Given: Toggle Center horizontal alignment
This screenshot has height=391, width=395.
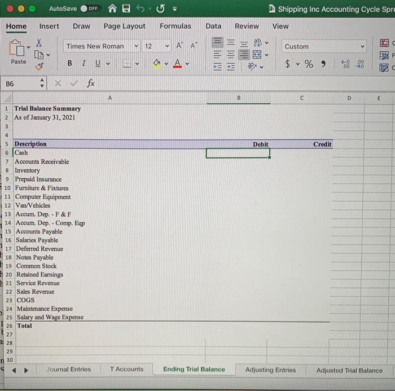Looking at the screenshot, I should (x=230, y=54).
